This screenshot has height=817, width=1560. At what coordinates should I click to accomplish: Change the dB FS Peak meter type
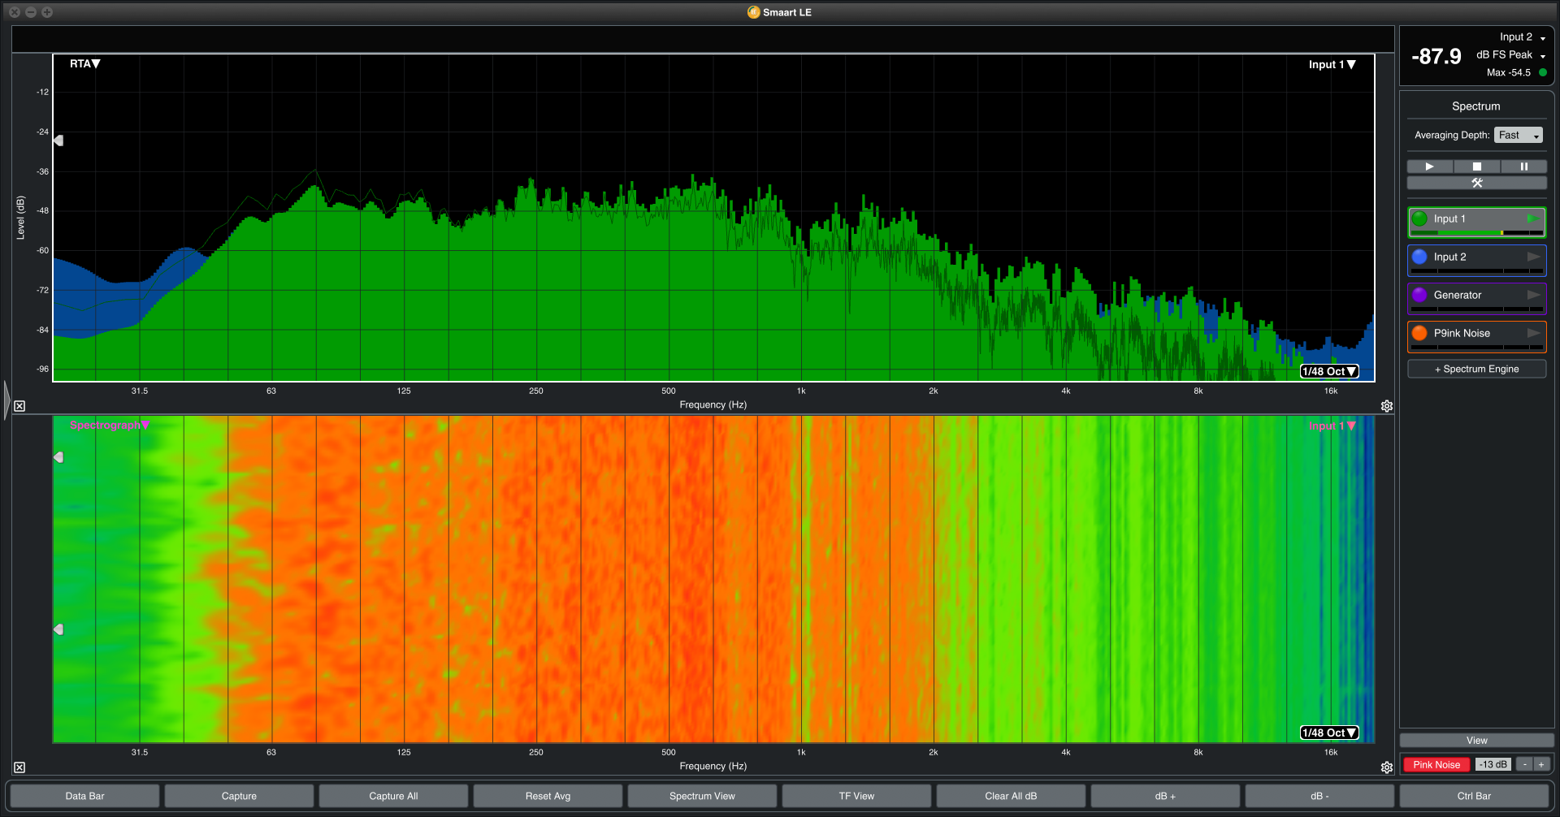(x=1511, y=55)
